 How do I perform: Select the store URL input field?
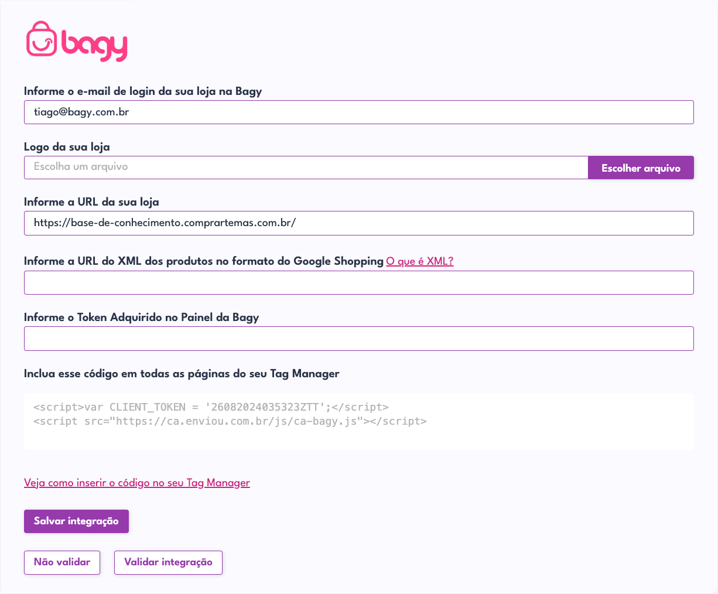(359, 223)
